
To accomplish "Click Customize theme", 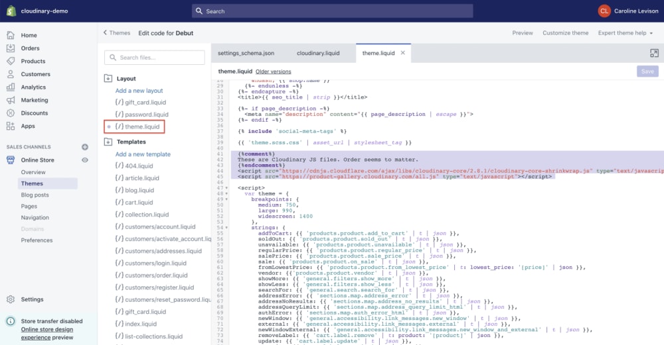I will [x=565, y=33].
